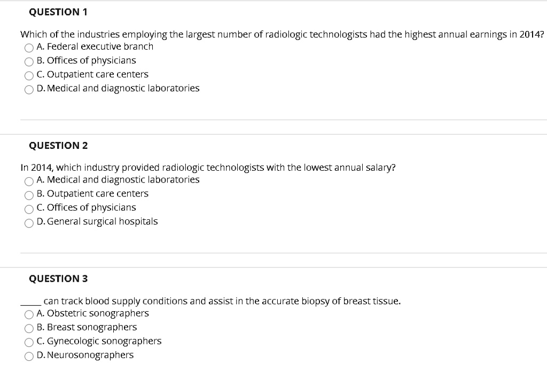Pick Gynecologic sonographers option
The width and height of the screenshot is (547, 372).
coord(29,342)
